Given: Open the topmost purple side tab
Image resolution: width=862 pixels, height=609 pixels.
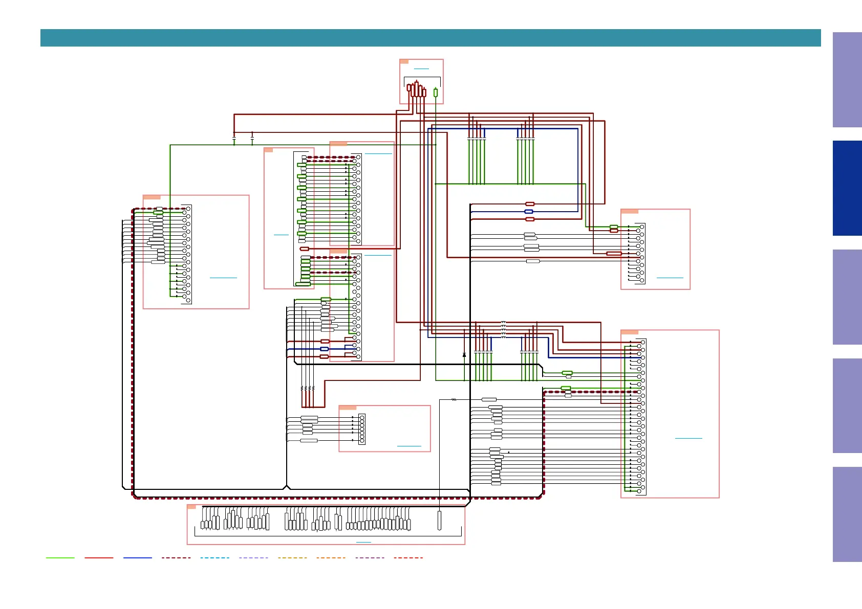Looking at the screenshot, I should tap(847, 80).
